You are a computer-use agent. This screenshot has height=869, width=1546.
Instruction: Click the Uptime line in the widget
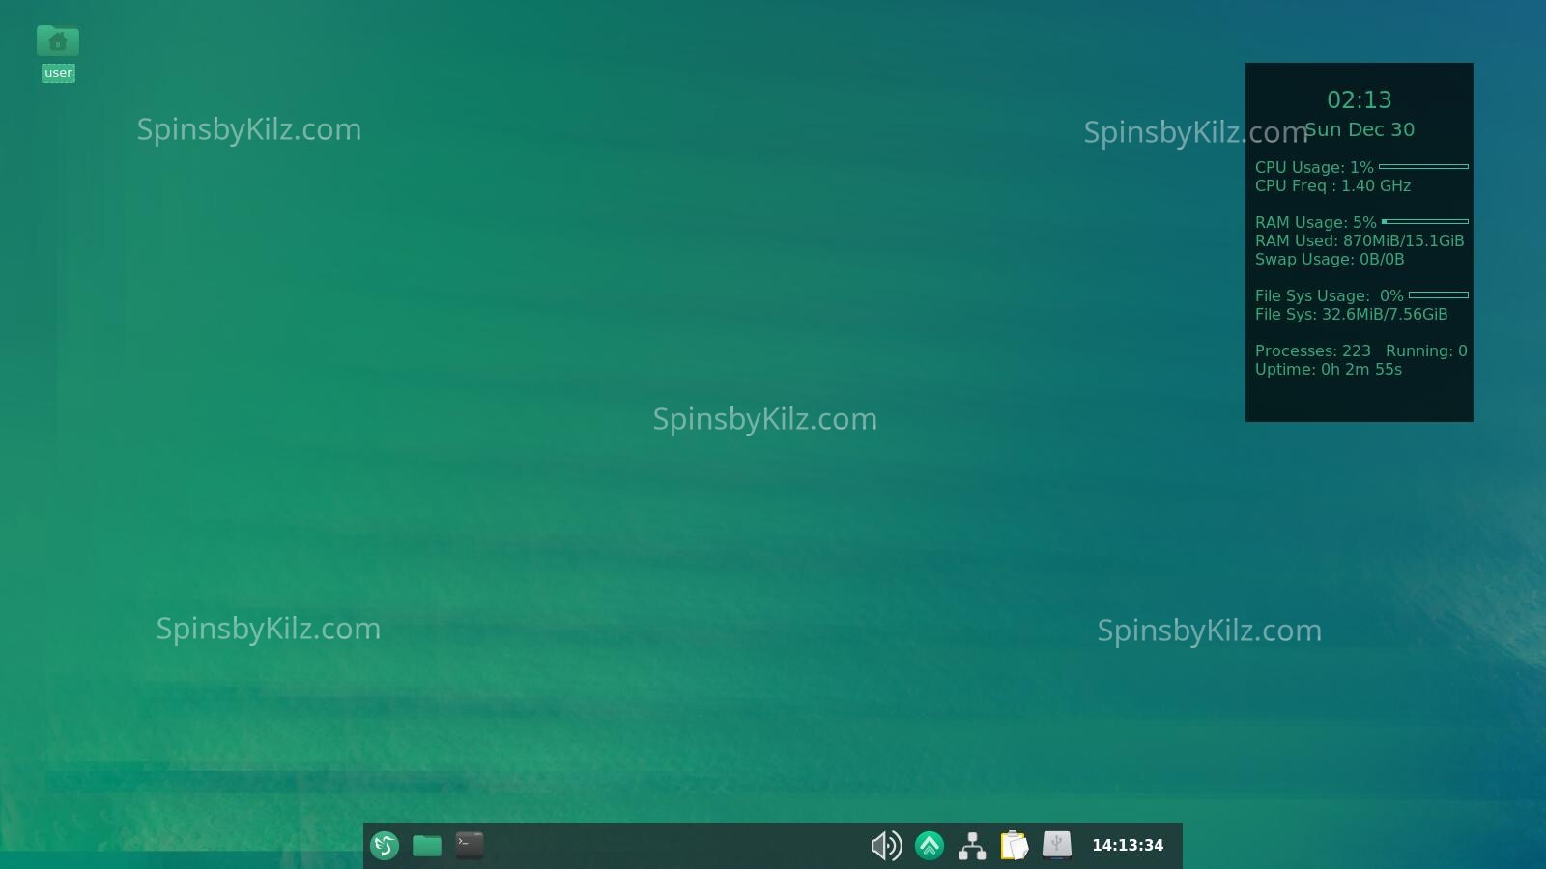coord(1329,370)
